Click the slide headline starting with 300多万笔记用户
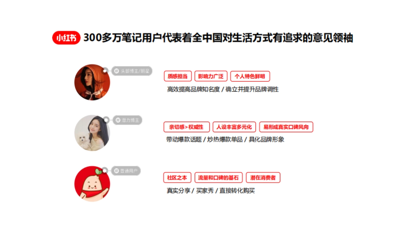Viewport: 402px width, 226px height. pos(218,38)
